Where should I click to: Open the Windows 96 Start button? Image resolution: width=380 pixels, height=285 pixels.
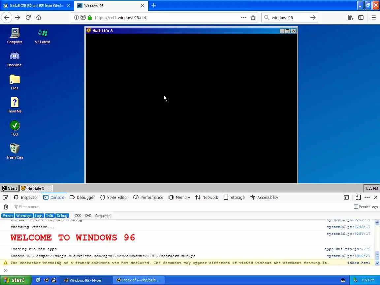coord(10,188)
